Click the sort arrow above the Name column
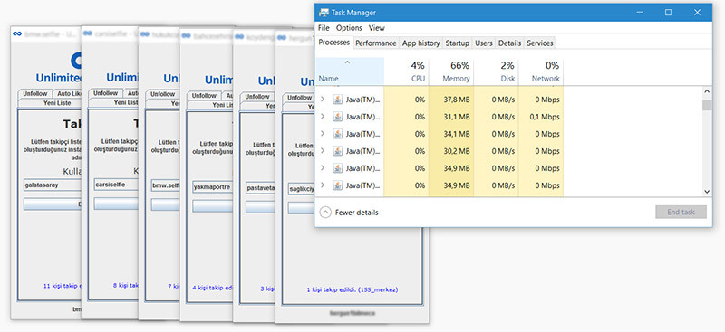 pos(348,62)
